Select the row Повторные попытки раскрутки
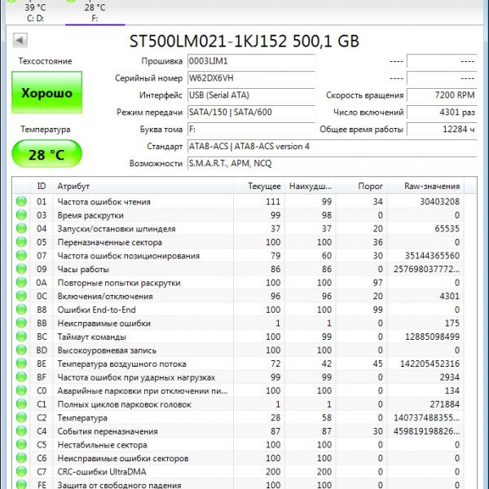489x489 pixels. point(238,283)
